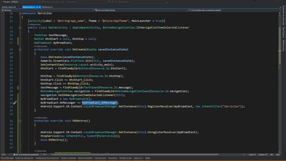
Task: Click the filter icon in the debug toolbar
Action: (109, 2)
